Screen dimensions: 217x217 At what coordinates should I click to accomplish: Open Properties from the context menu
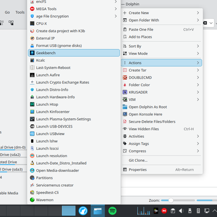pos(161,170)
